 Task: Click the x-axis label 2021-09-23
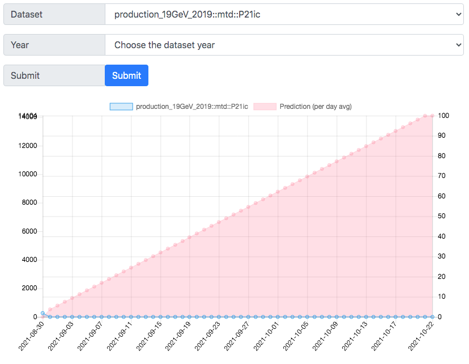pos(207,336)
